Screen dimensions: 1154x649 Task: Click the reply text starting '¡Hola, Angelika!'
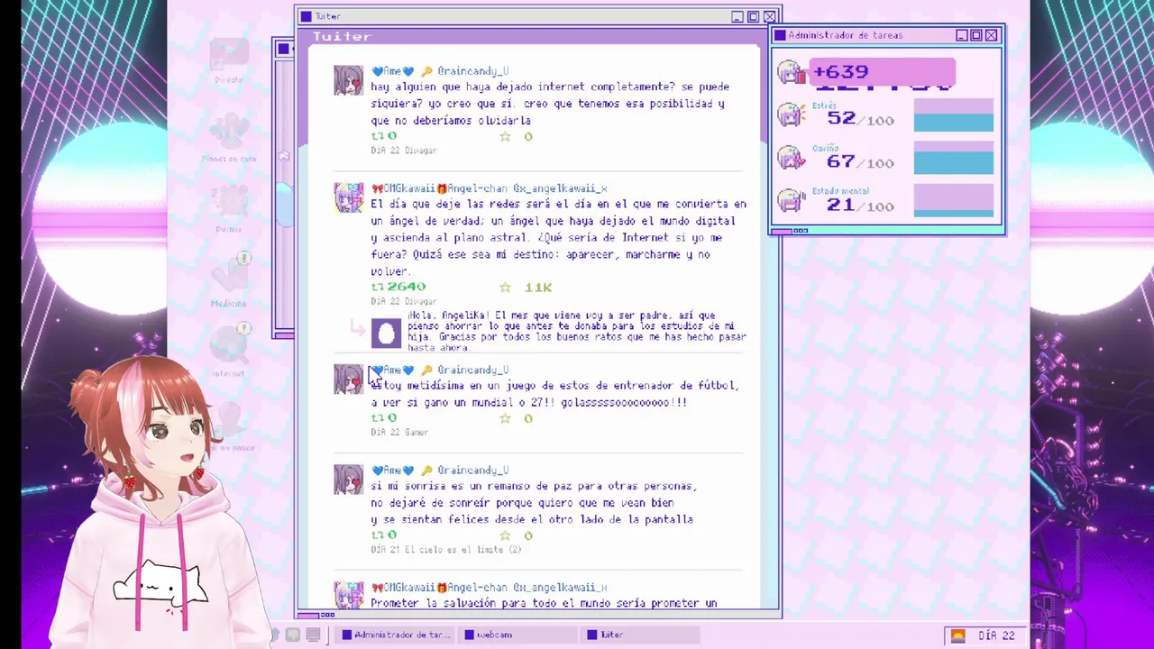[x=577, y=332]
